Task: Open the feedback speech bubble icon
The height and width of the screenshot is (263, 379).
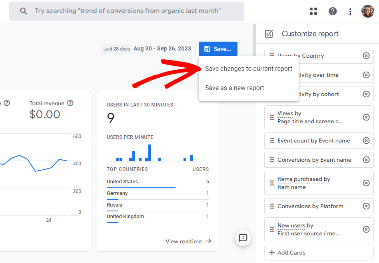Action: [243, 238]
